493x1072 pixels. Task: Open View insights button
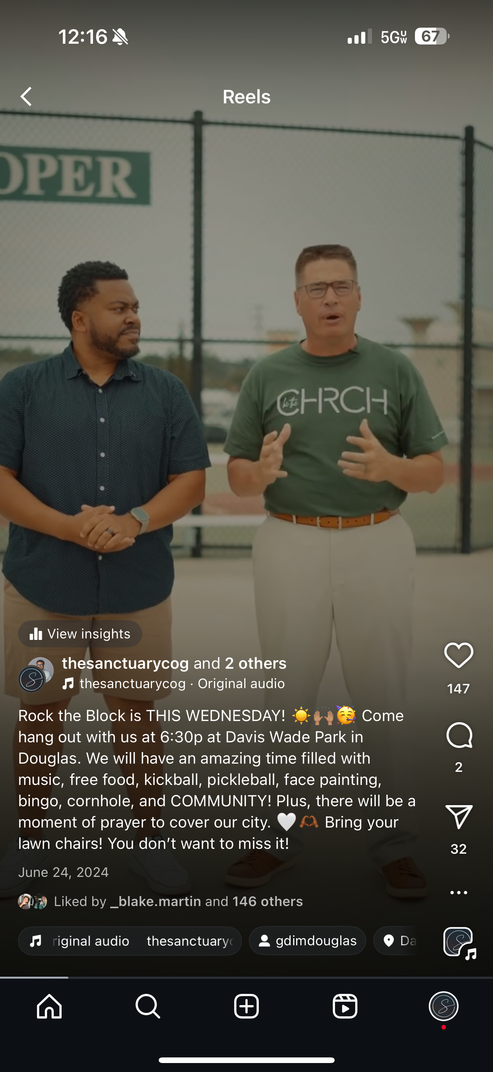coord(80,634)
